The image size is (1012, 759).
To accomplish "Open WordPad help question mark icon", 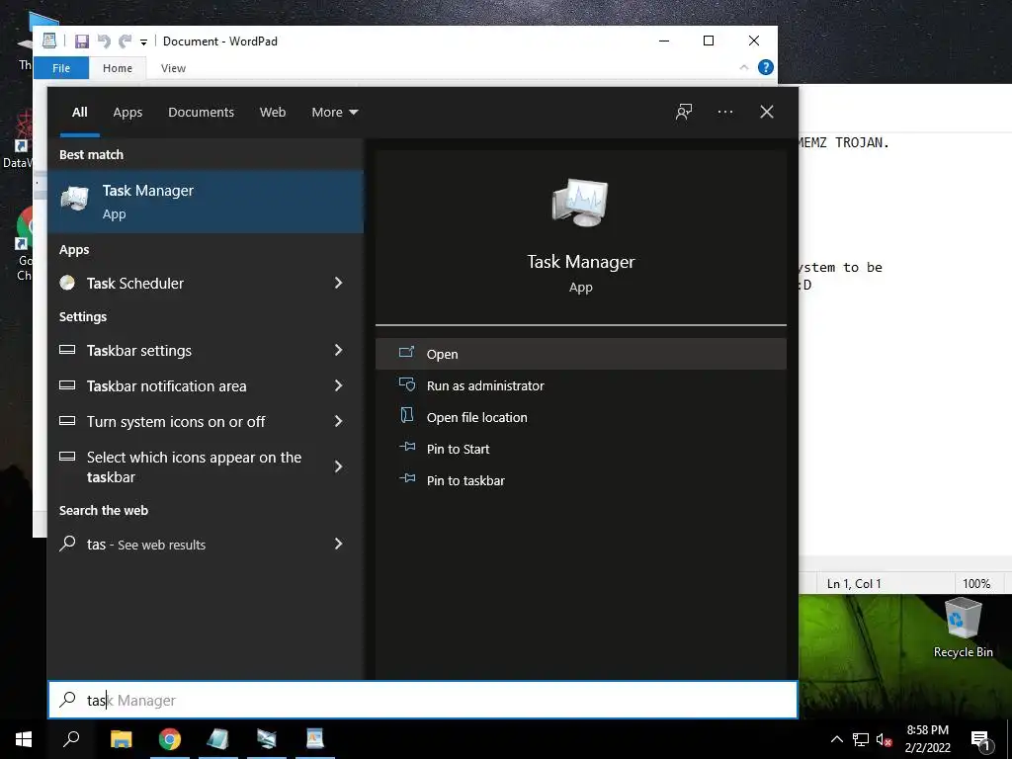I will click(766, 67).
